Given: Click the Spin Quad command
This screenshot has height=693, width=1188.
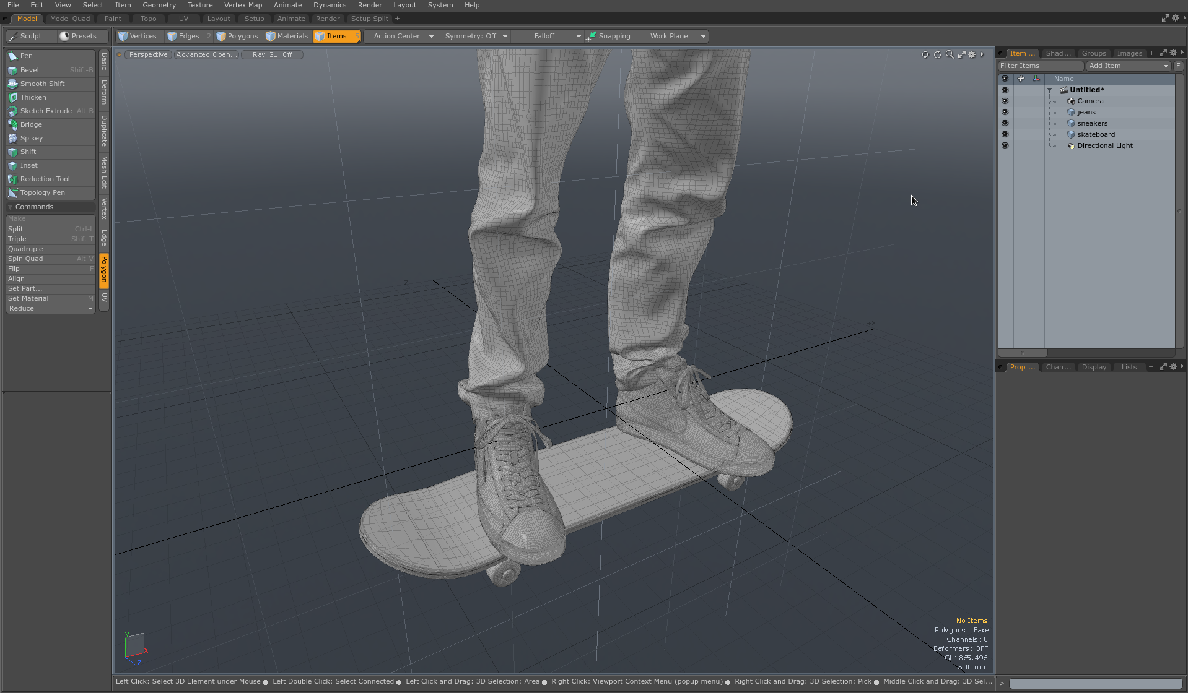Looking at the screenshot, I should click(25, 259).
